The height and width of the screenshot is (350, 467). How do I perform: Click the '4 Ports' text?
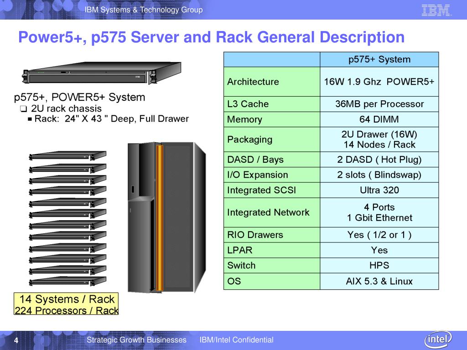[x=379, y=207]
